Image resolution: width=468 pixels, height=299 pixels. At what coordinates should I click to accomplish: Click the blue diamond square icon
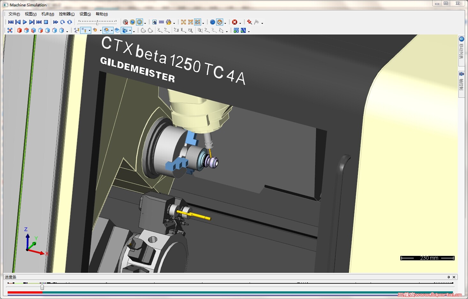point(155,22)
